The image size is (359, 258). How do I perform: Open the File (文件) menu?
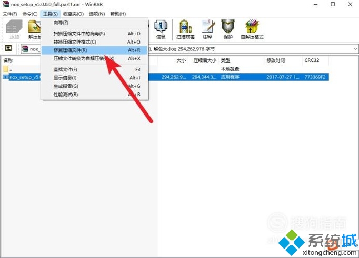10,14
